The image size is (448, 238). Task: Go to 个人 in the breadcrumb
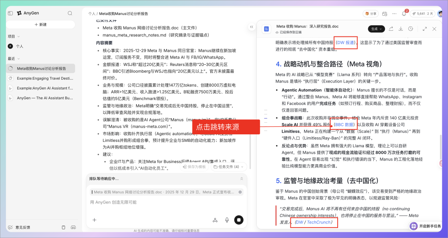click(92, 14)
